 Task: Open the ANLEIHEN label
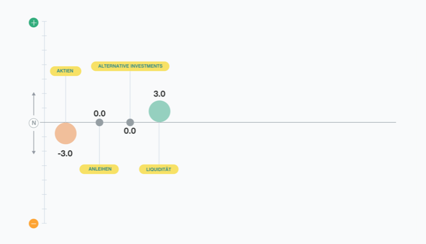[99, 169]
